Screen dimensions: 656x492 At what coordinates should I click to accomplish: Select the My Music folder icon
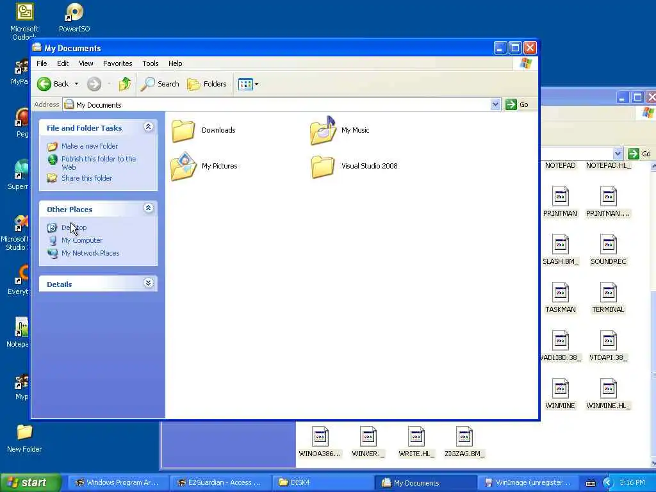point(324,131)
